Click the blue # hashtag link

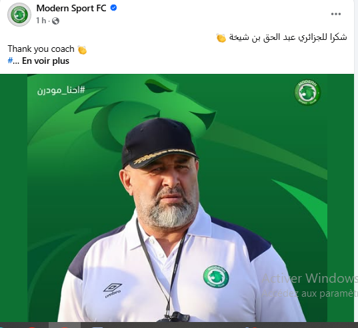click(10, 61)
